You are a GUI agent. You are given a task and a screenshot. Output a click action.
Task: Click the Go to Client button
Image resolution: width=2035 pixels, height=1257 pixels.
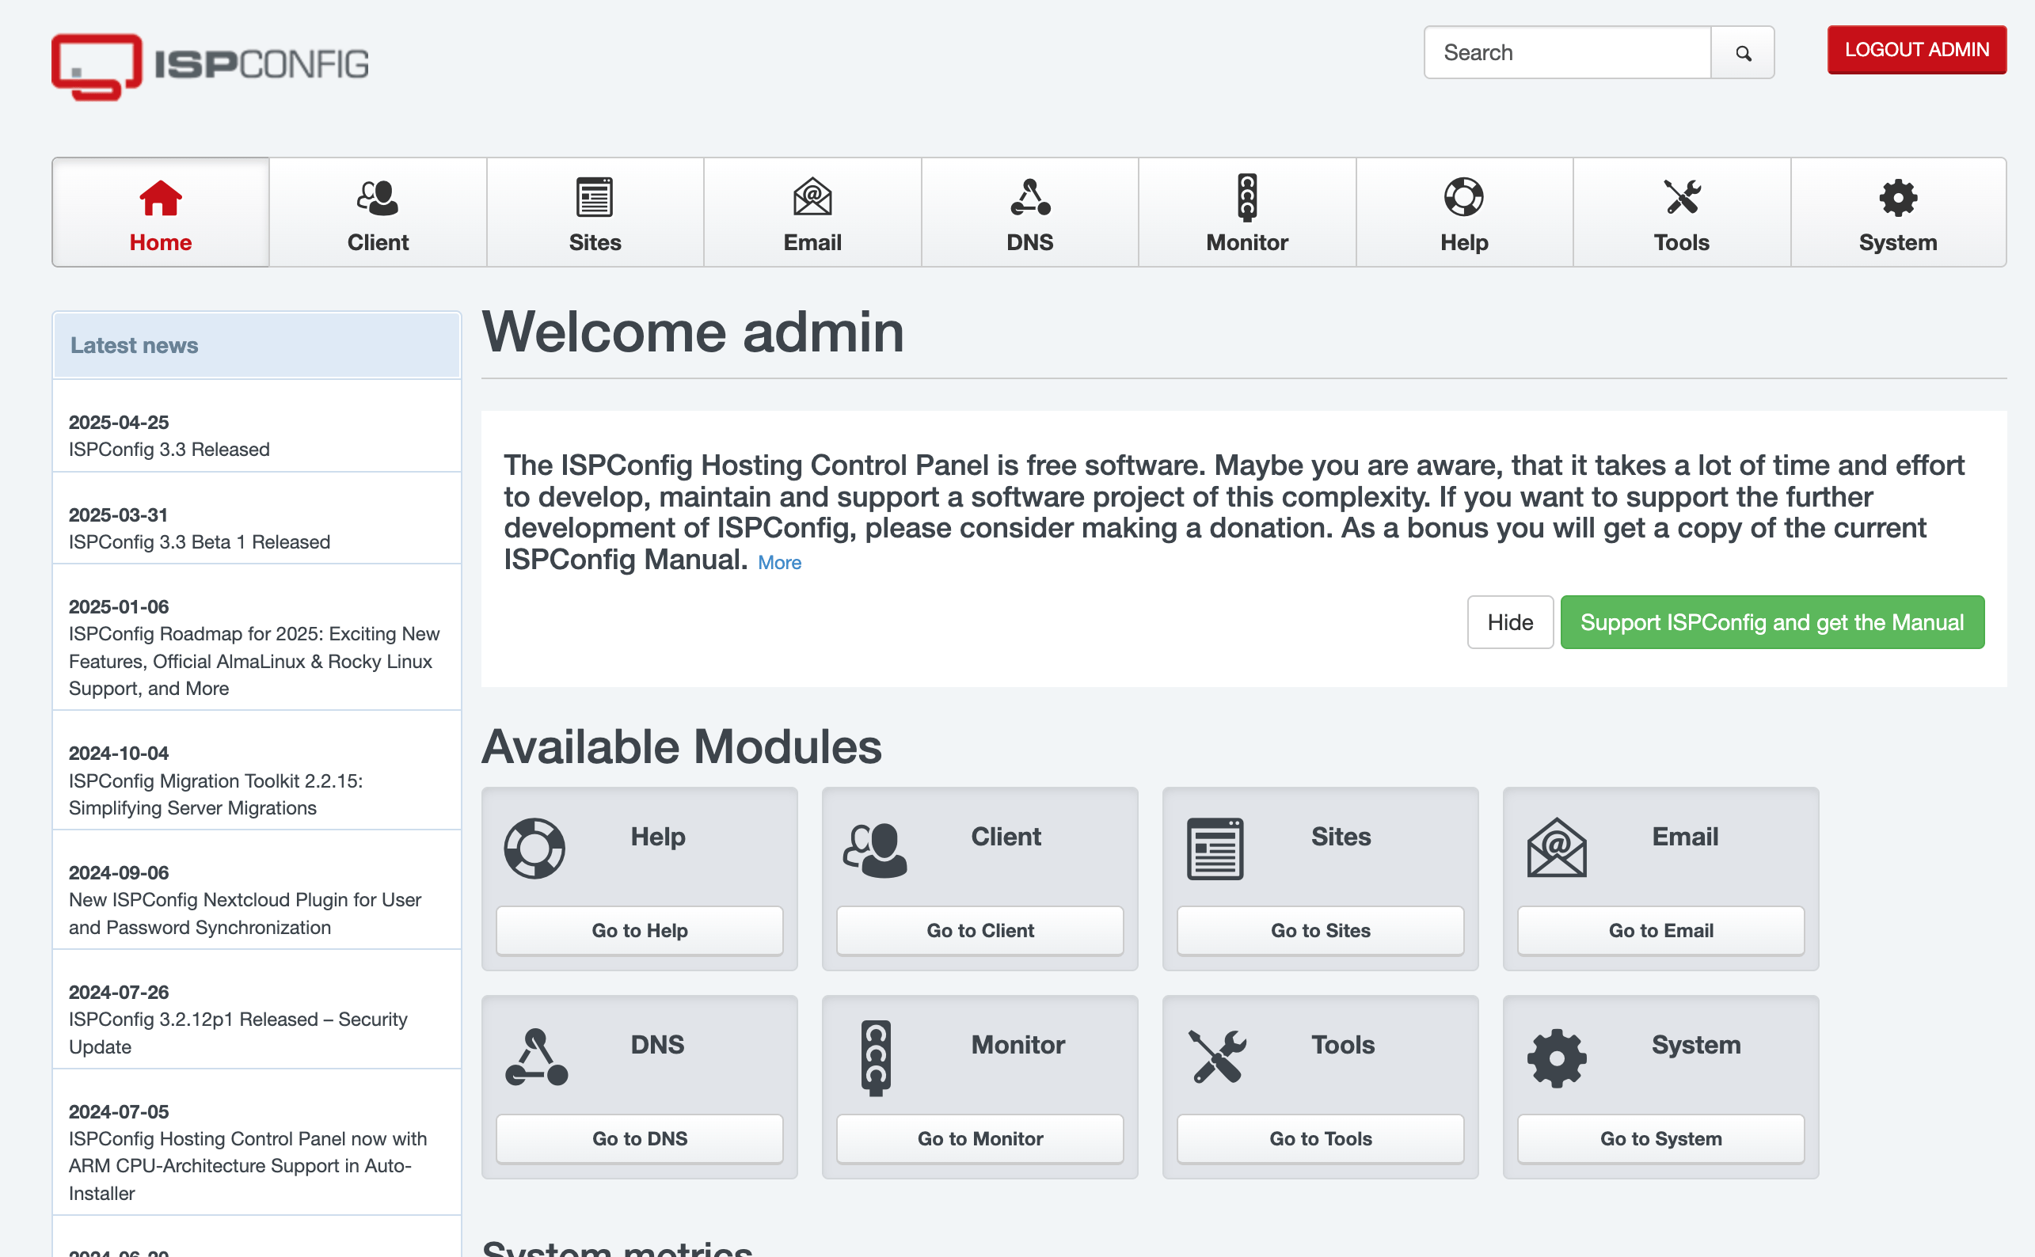pos(980,931)
